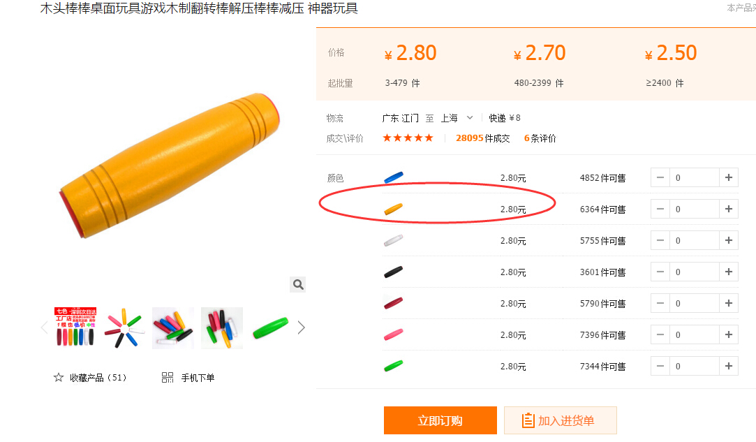This screenshot has width=756, height=442.
Task: Click the white stick quantity input field
Action: [694, 240]
